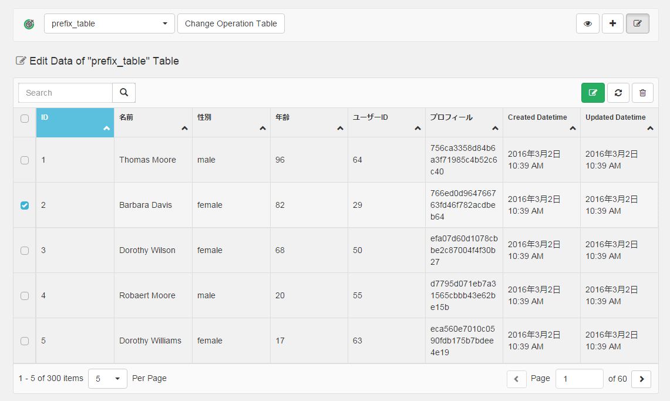Go to previous page with left arrow
Image resolution: width=670 pixels, height=401 pixels.
[516, 379]
